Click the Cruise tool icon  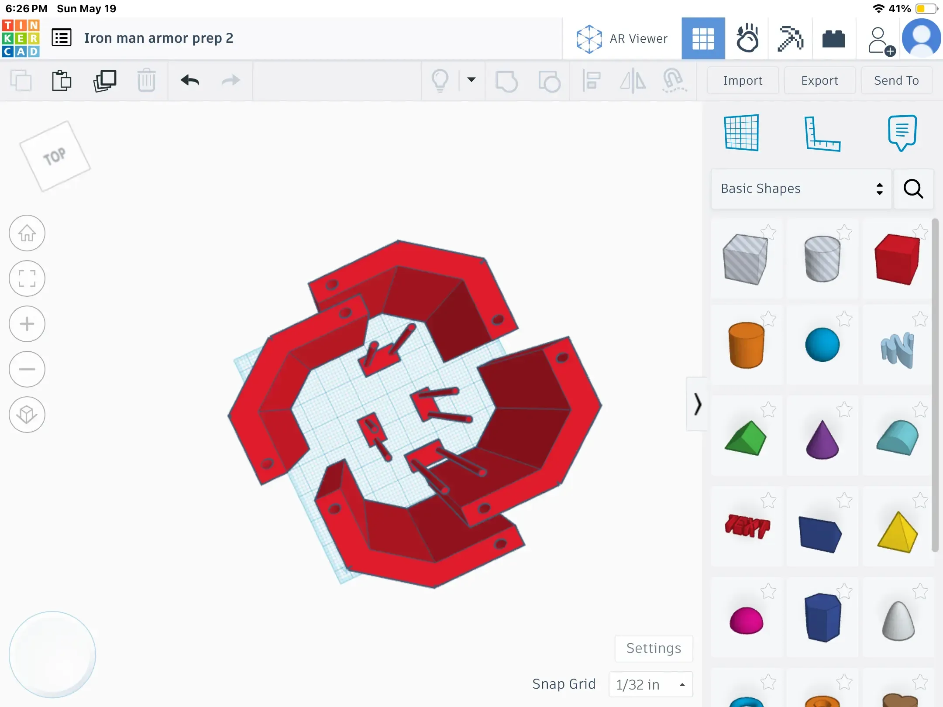(x=674, y=81)
